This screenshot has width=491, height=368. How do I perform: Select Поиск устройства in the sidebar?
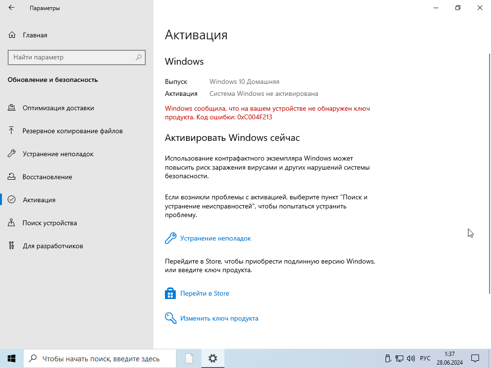coord(49,223)
